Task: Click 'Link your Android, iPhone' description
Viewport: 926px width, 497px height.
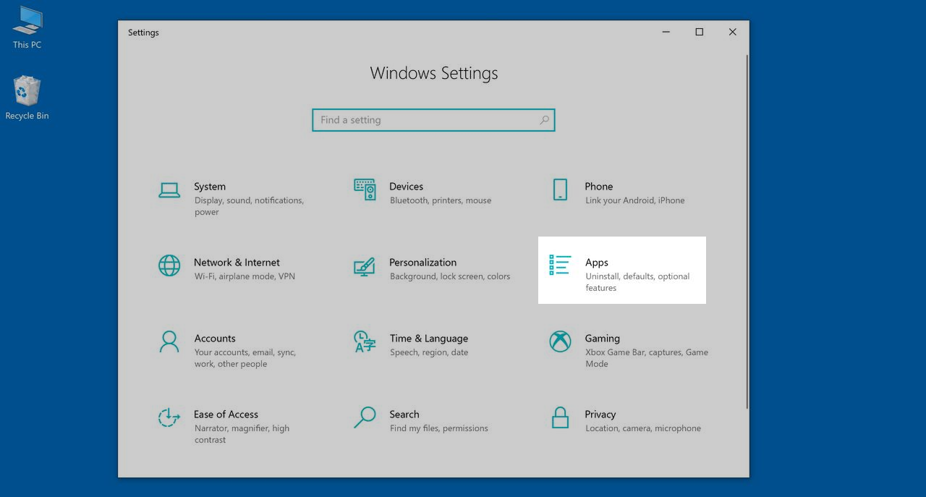Action: point(634,200)
